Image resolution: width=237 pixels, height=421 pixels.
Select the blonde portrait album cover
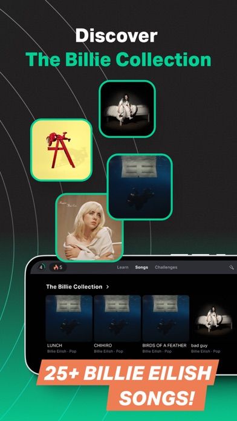89,227
